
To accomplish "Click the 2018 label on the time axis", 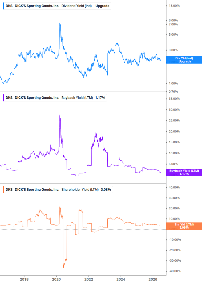I will pos(24,279).
